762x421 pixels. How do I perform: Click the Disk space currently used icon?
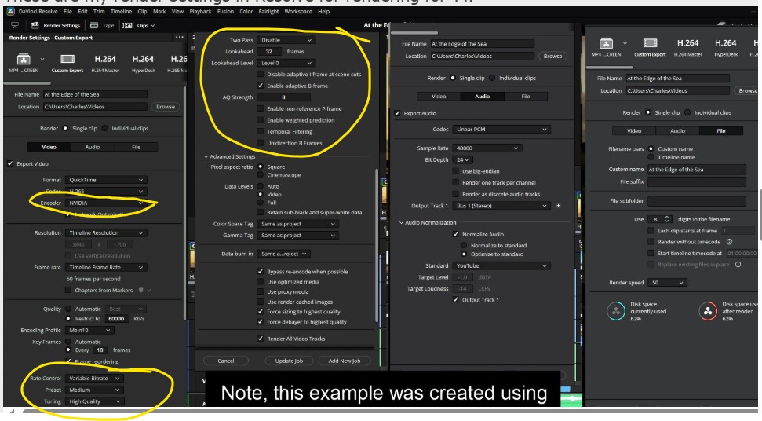[x=616, y=311]
